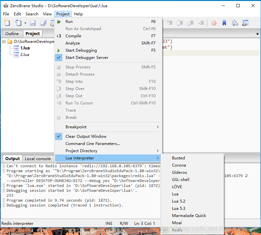The image size is (261, 235).
Task: Open the Edit menu
Action: 17,14
